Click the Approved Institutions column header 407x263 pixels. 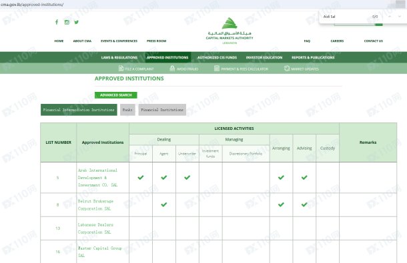[x=103, y=142]
